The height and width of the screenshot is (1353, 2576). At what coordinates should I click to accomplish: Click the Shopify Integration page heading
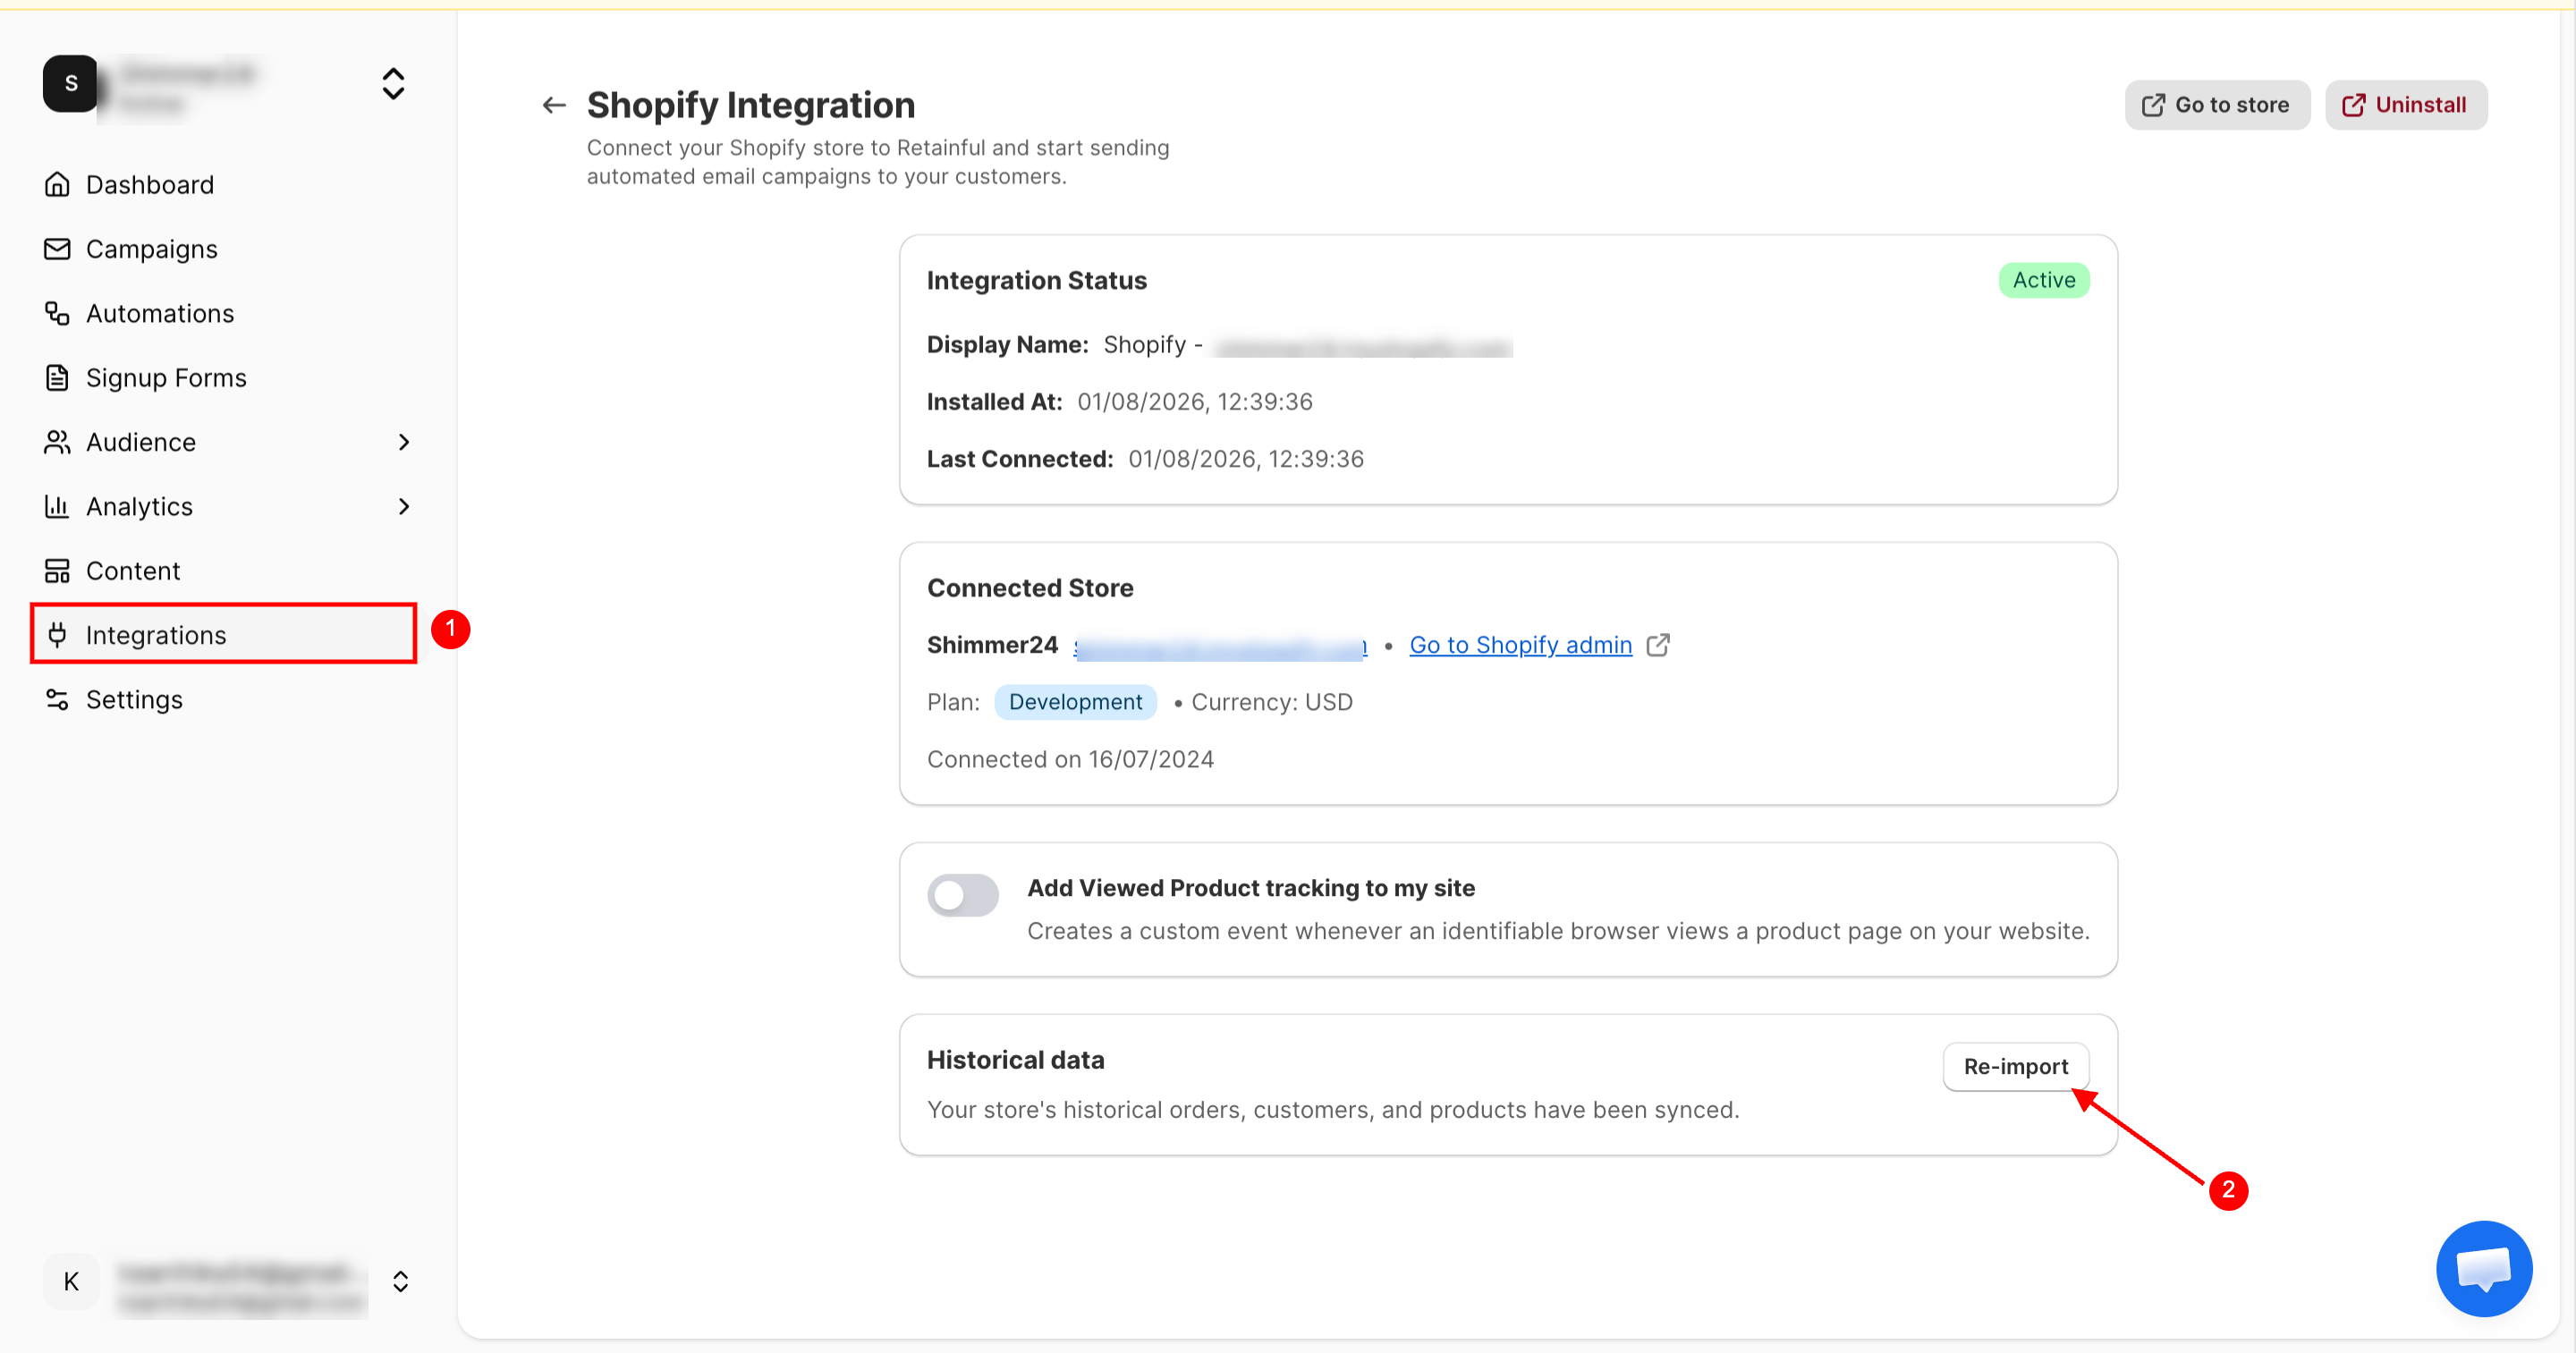750,105
